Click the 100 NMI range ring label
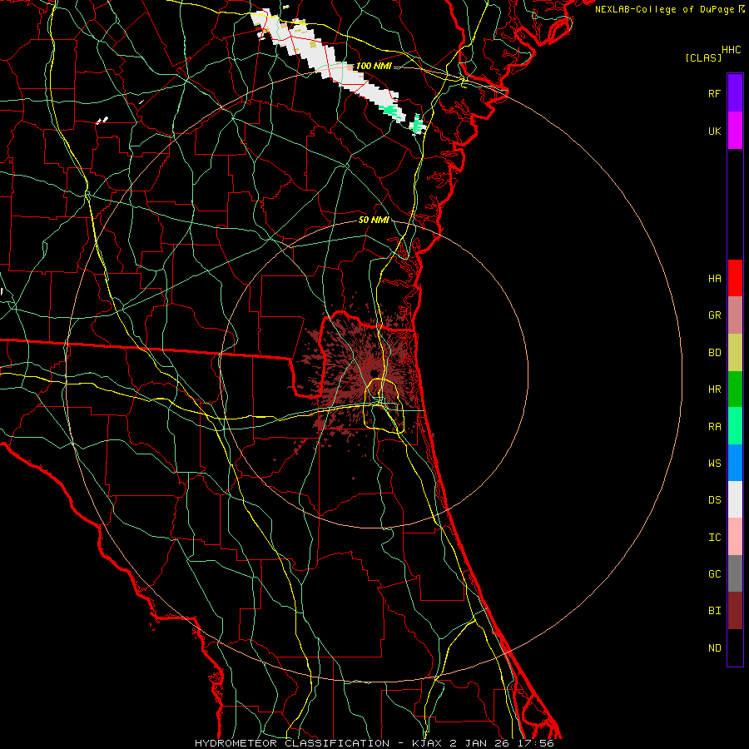 374,66
